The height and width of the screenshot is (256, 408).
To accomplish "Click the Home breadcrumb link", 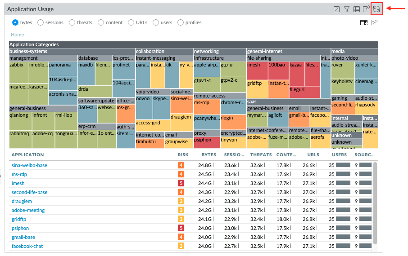I will (x=18, y=35).
